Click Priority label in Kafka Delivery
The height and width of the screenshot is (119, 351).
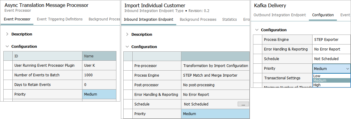coord(270,69)
